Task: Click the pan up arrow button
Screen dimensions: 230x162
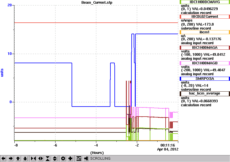Action: tap(18, 159)
